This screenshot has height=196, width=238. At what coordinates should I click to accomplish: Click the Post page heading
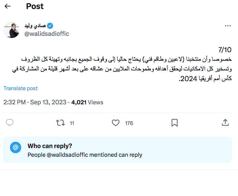point(35,6)
